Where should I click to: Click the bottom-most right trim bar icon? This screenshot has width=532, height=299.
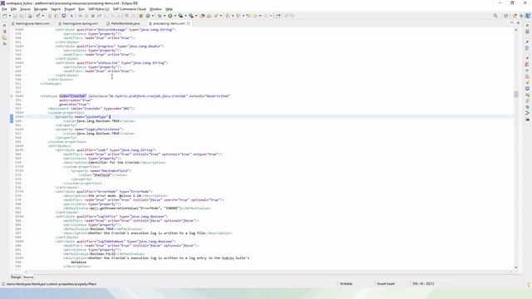click(x=527, y=120)
